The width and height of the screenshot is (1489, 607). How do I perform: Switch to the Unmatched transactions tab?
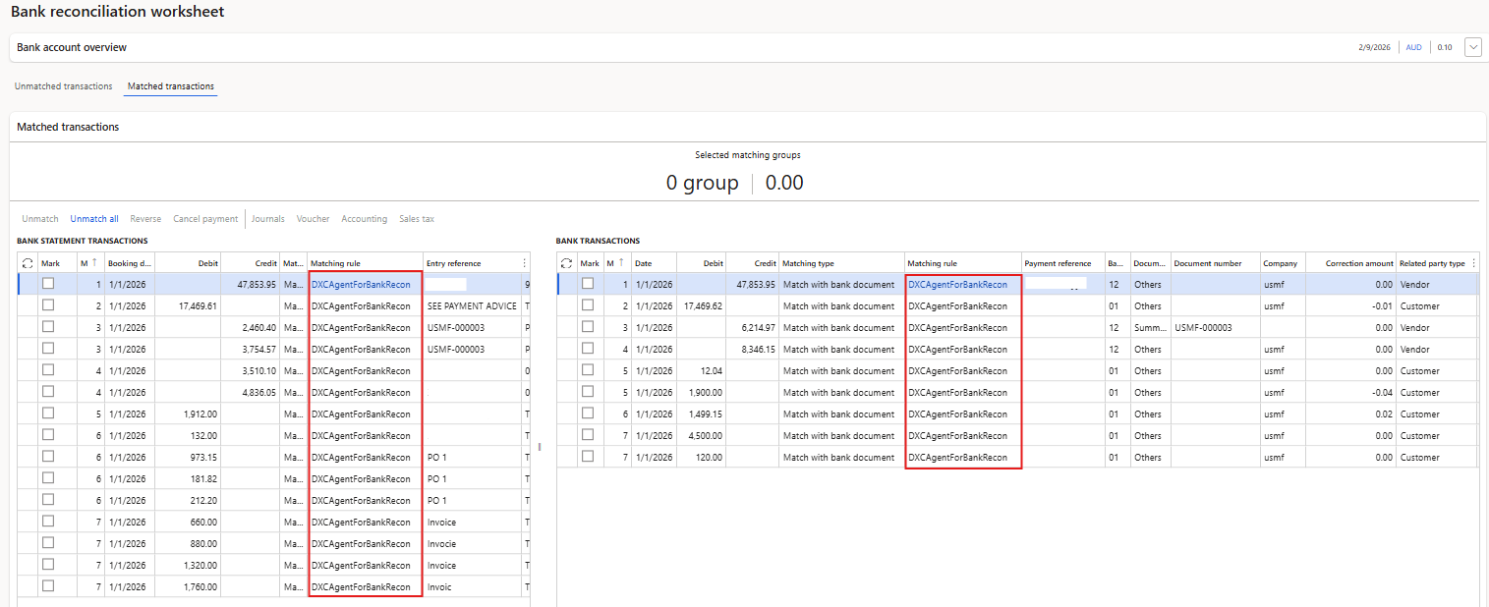click(x=64, y=86)
